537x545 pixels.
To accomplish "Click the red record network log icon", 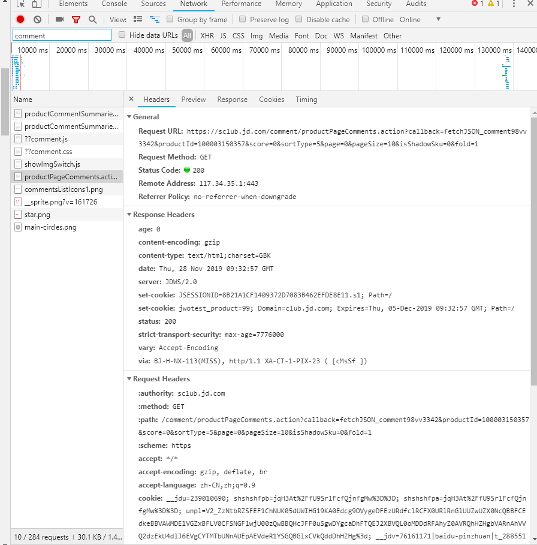I will 20,19.
